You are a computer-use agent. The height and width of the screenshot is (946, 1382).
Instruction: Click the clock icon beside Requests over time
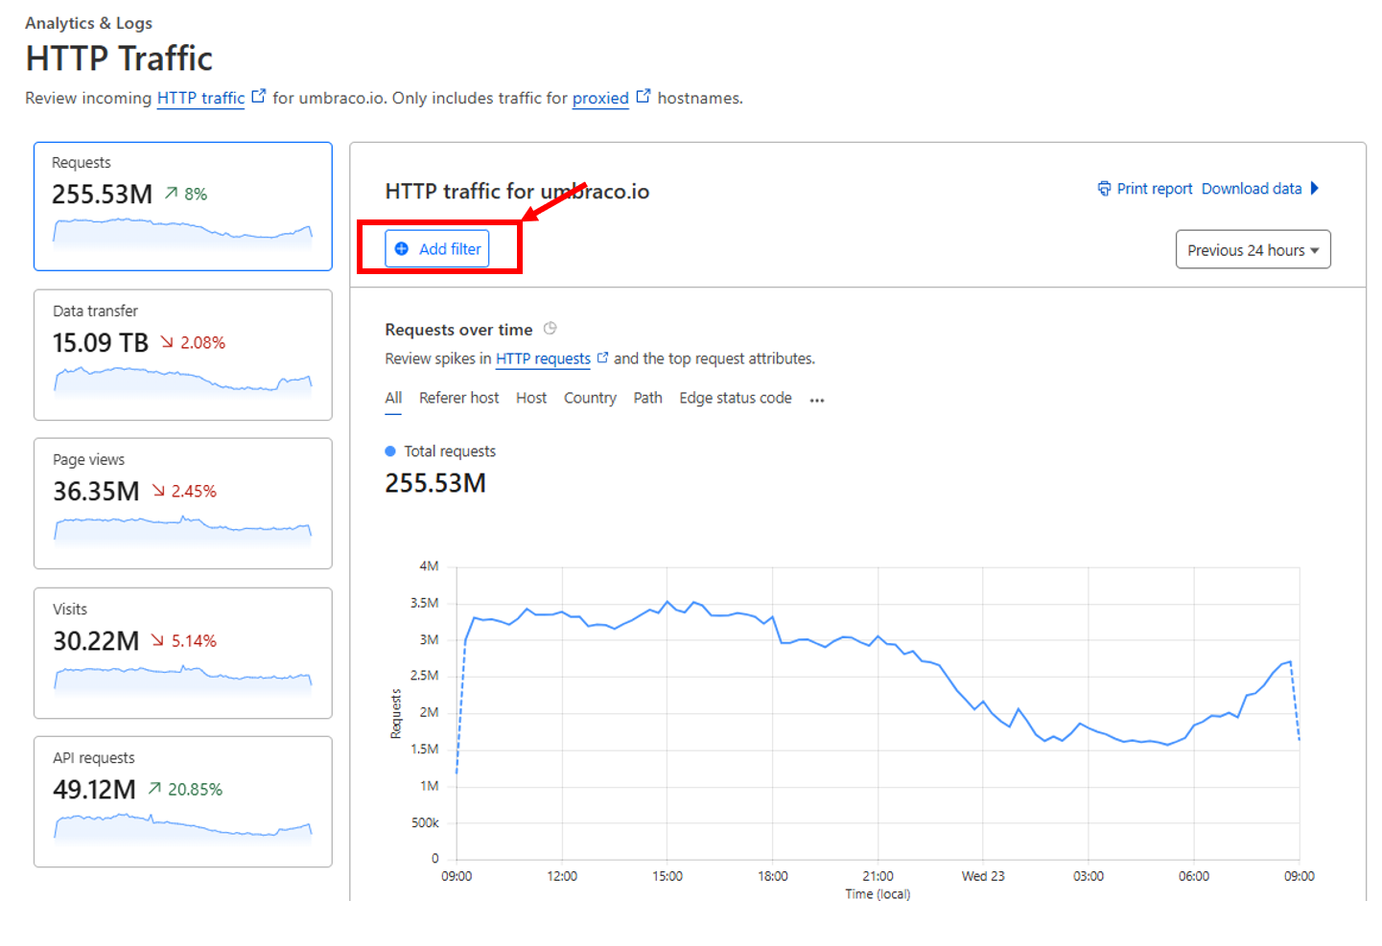point(550,329)
